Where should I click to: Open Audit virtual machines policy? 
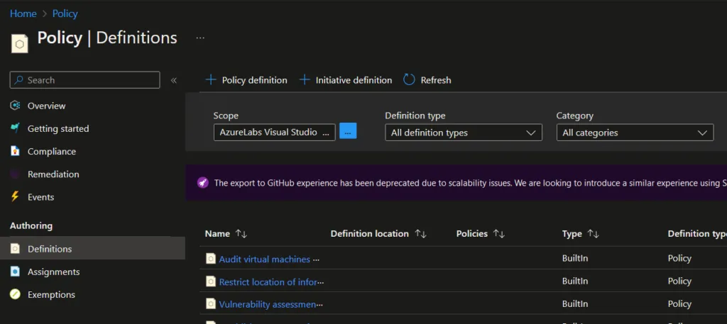[264, 259]
